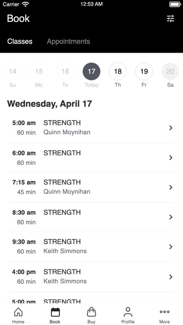Switch to the Classes tab
This screenshot has height=325, width=183.
[20, 42]
